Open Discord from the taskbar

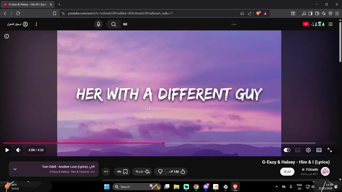pyautogui.click(x=206, y=187)
